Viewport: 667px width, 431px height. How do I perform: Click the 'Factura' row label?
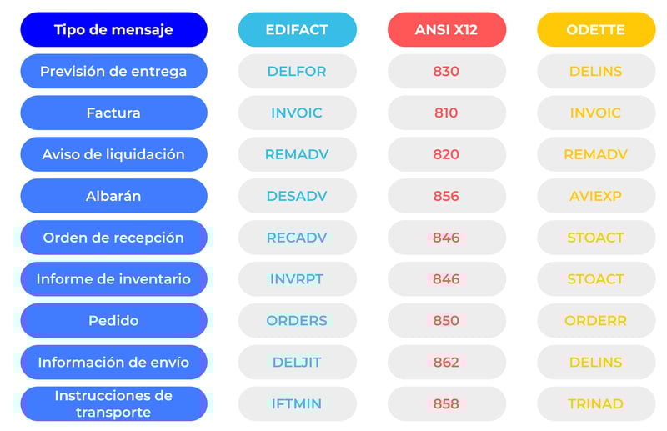pos(113,113)
